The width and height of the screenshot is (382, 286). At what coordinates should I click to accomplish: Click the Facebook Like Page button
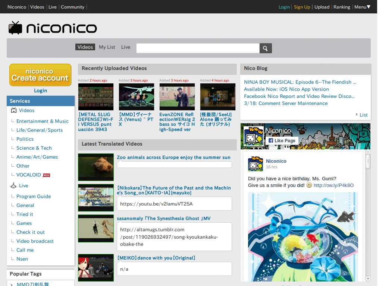click(282, 140)
